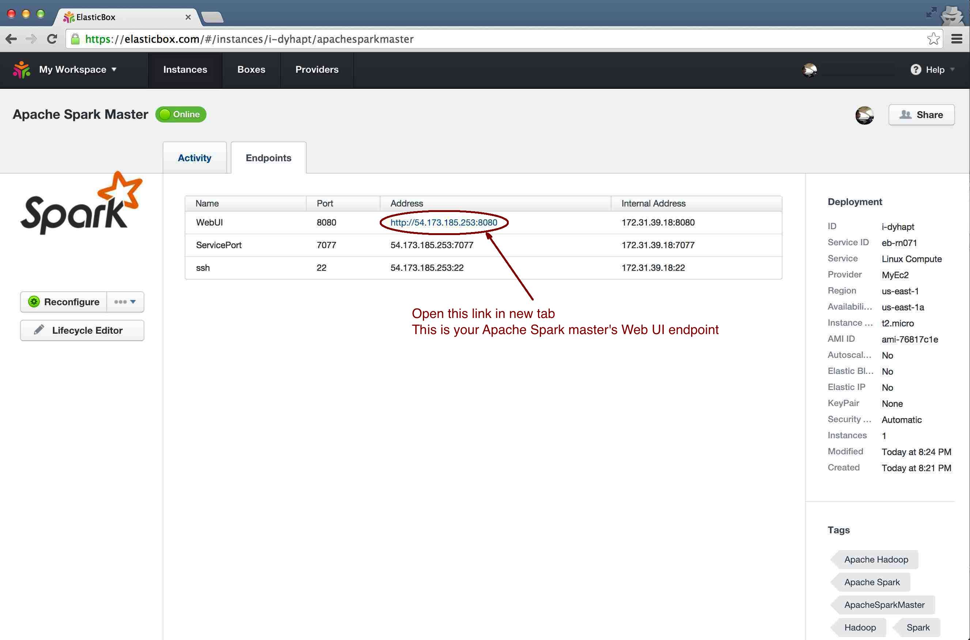This screenshot has height=640, width=970.
Task: Open the Chrome hamburger menu
Action: pyautogui.click(x=956, y=39)
